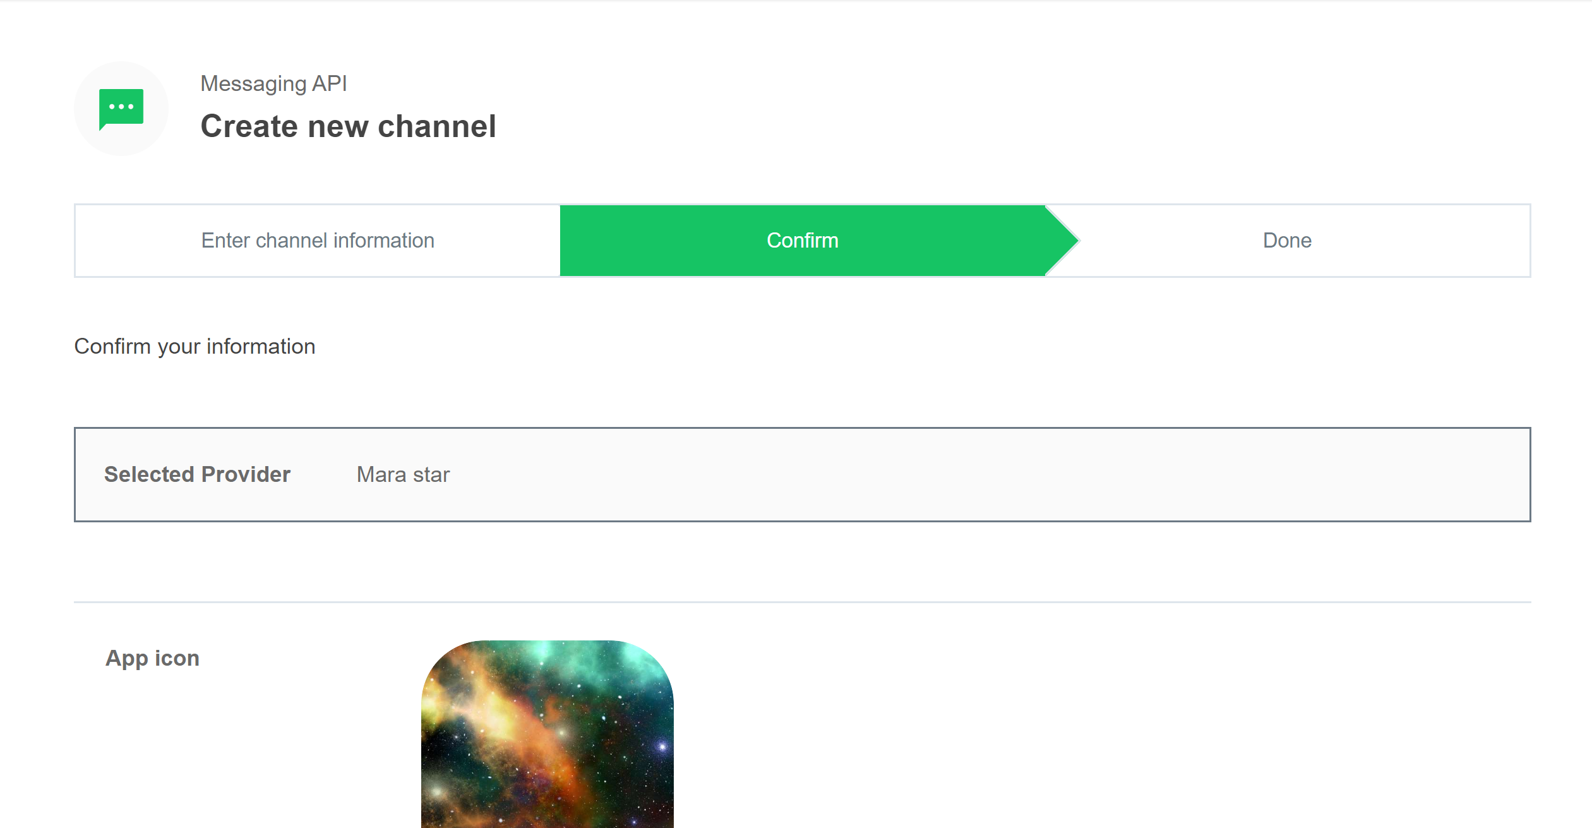Image resolution: width=1592 pixels, height=828 pixels.
Task: Click the App icon label
Action: click(152, 658)
